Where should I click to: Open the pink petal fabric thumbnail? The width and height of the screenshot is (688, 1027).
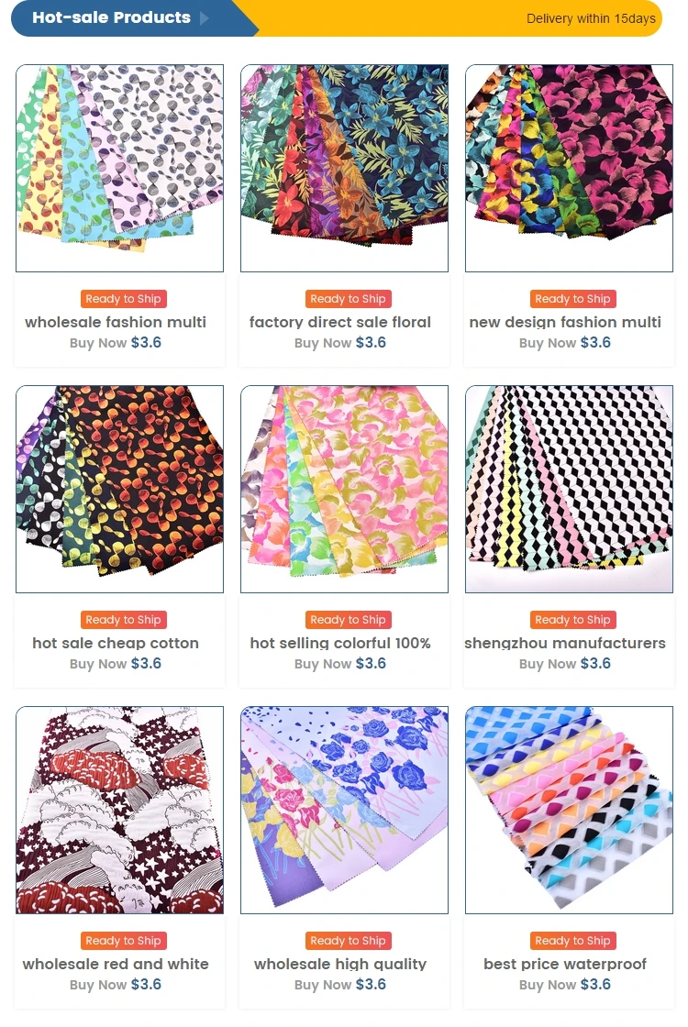pos(570,168)
